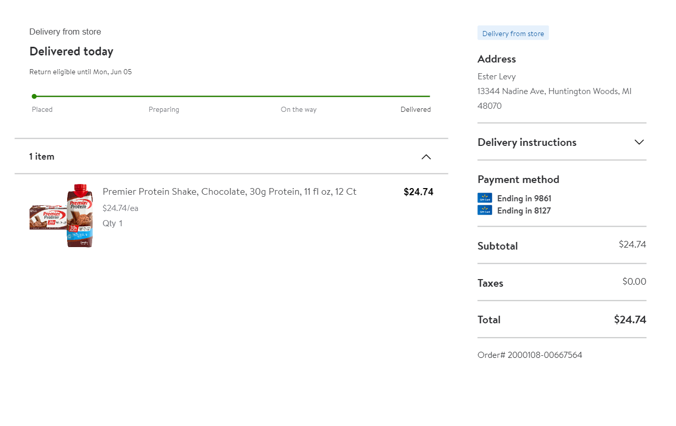Screen dimensions: 676x426
Task: Click the Placed step label
Action: click(x=42, y=109)
